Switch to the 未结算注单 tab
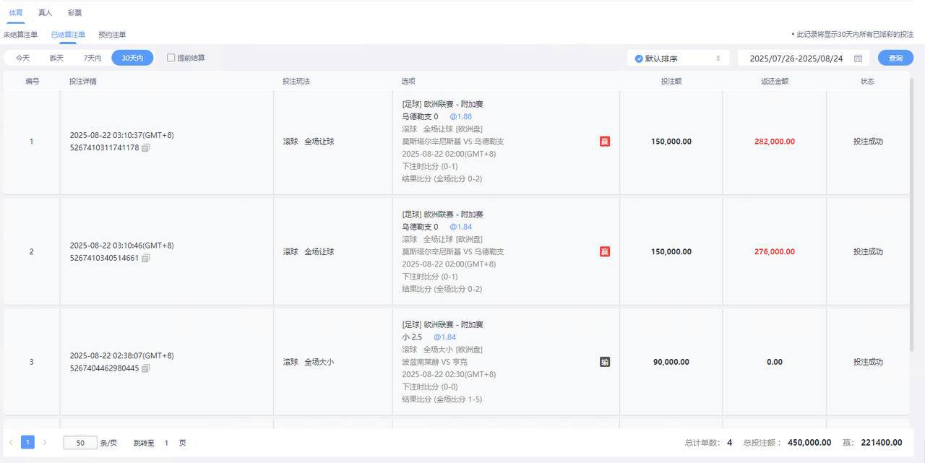The width and height of the screenshot is (925, 463). coord(20,34)
